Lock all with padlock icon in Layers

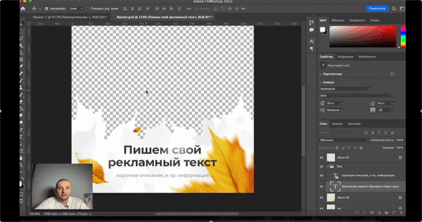[361, 148]
